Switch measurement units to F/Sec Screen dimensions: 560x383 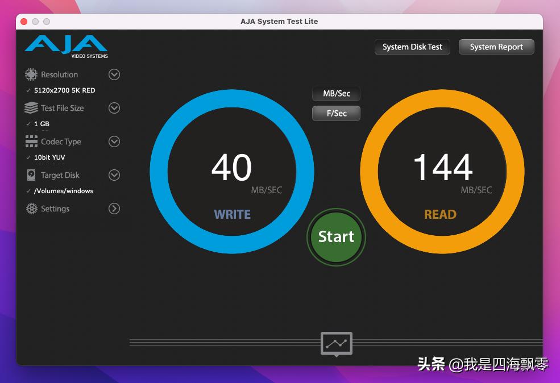tap(336, 113)
